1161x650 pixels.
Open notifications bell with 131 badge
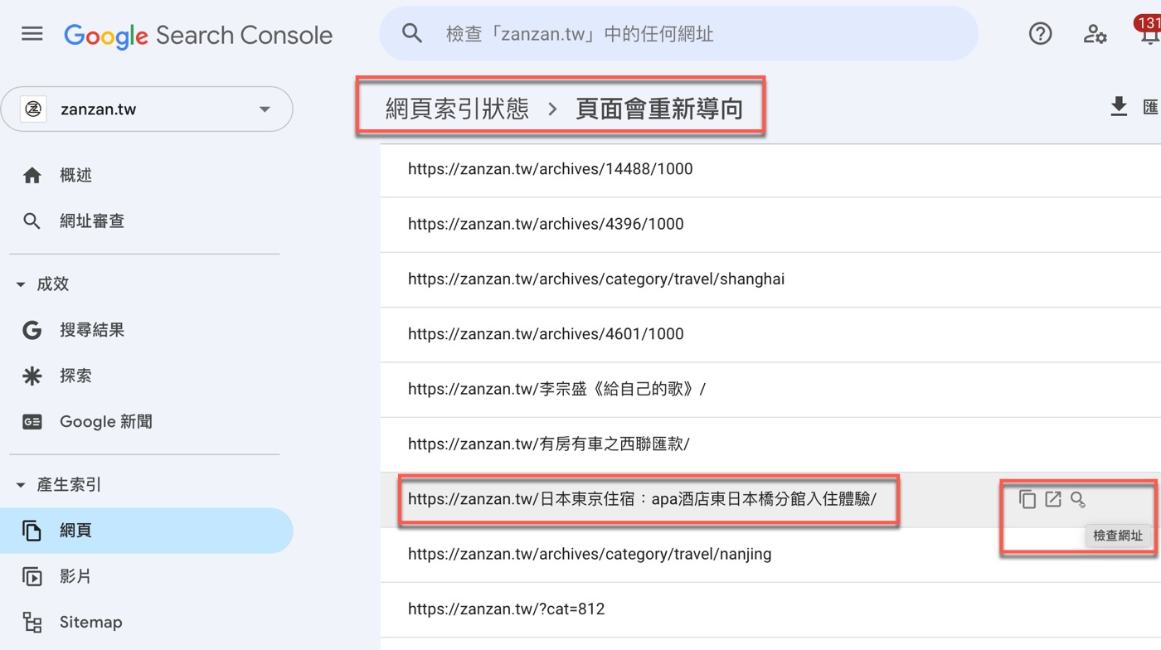click(1149, 32)
